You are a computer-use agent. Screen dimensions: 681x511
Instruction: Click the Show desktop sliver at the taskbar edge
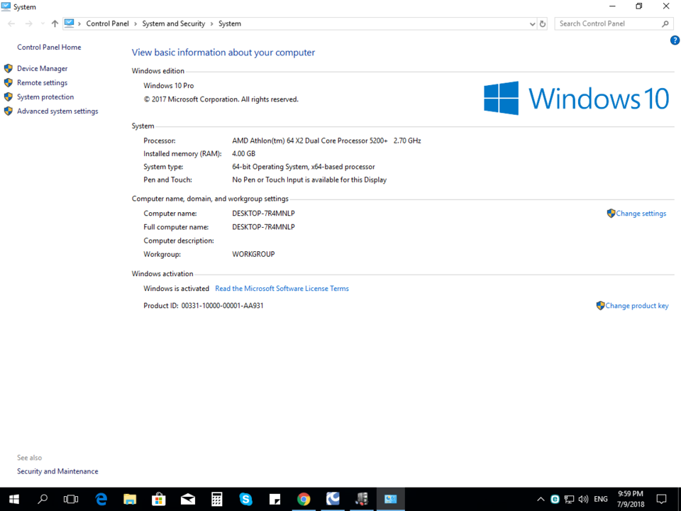point(679,499)
